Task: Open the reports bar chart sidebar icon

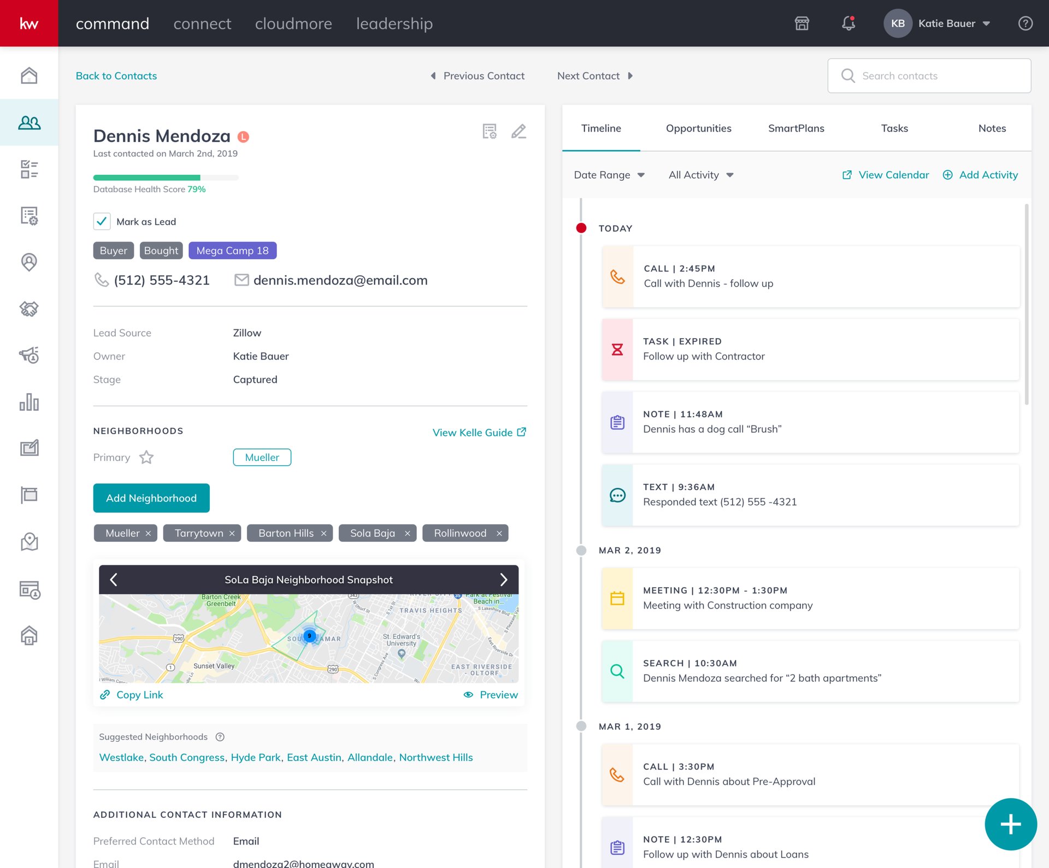Action: point(29,402)
